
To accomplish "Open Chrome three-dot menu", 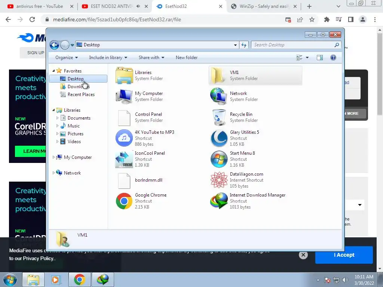I will (x=375, y=19).
